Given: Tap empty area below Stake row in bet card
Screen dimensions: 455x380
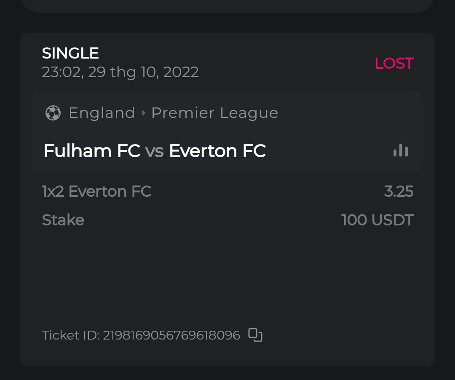Looking at the screenshot, I should pyautogui.click(x=227, y=274).
